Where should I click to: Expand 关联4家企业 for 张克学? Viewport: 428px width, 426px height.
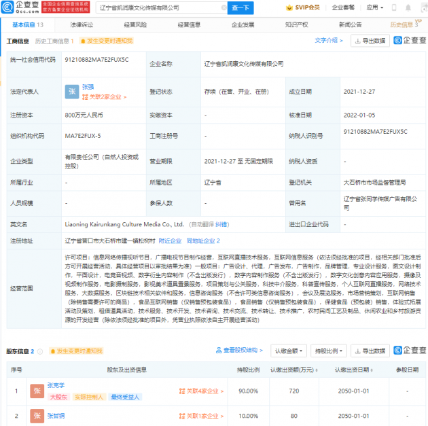point(202,391)
